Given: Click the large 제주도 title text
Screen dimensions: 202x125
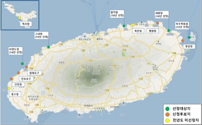Looking at the screenshot, I should (x=99, y=68).
